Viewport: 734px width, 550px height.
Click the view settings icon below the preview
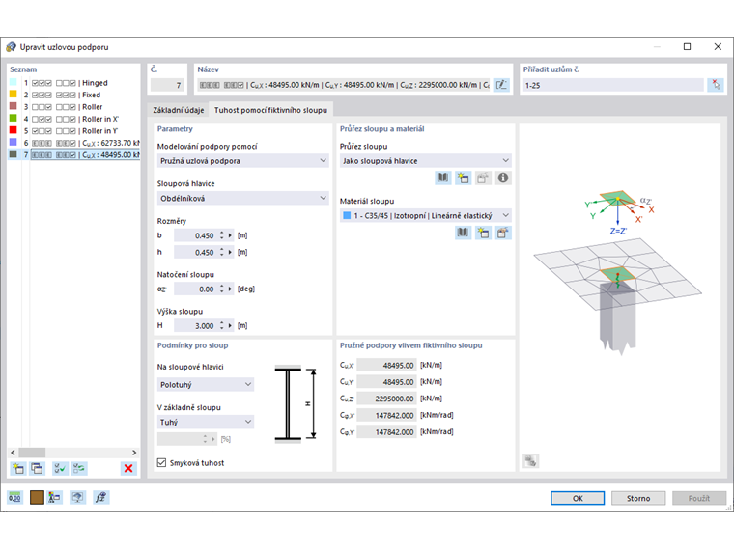[530, 461]
